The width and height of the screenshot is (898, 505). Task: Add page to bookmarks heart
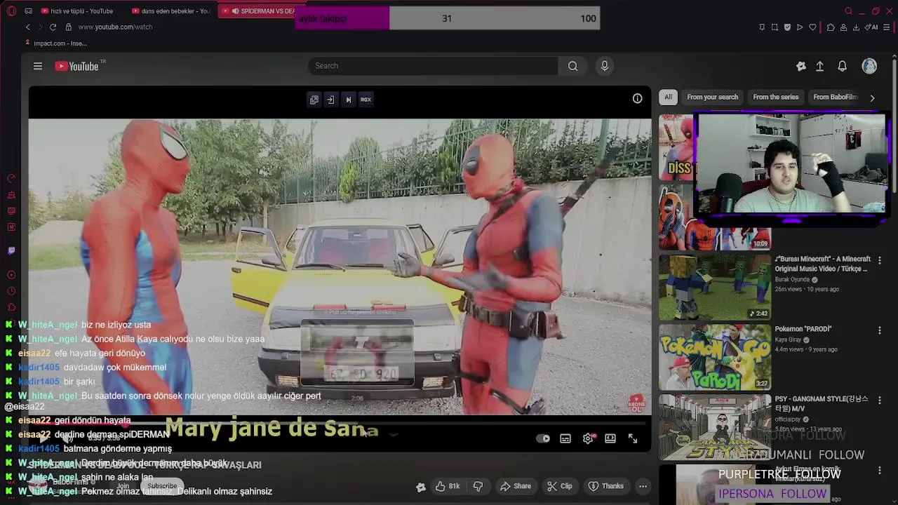(x=813, y=27)
